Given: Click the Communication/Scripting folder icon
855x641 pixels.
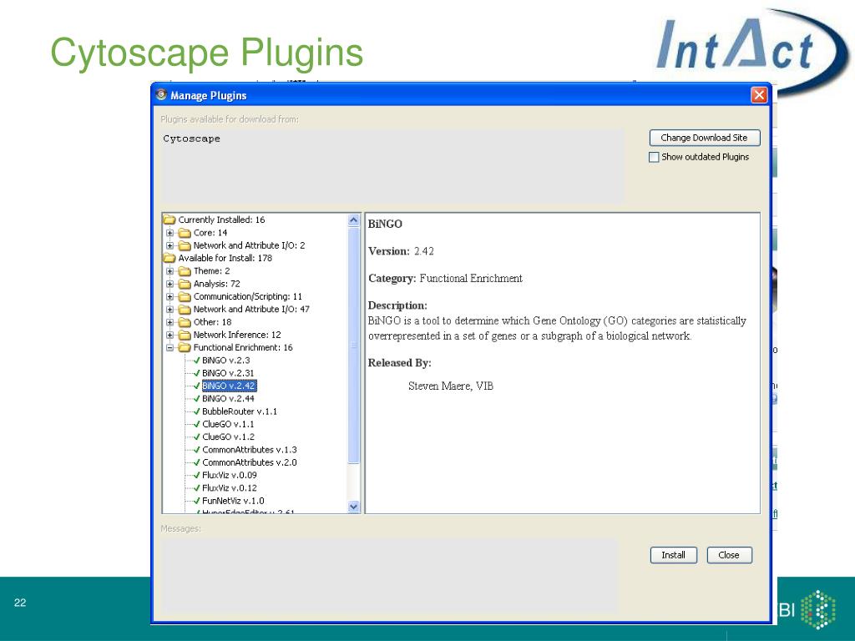Looking at the screenshot, I should [x=185, y=296].
